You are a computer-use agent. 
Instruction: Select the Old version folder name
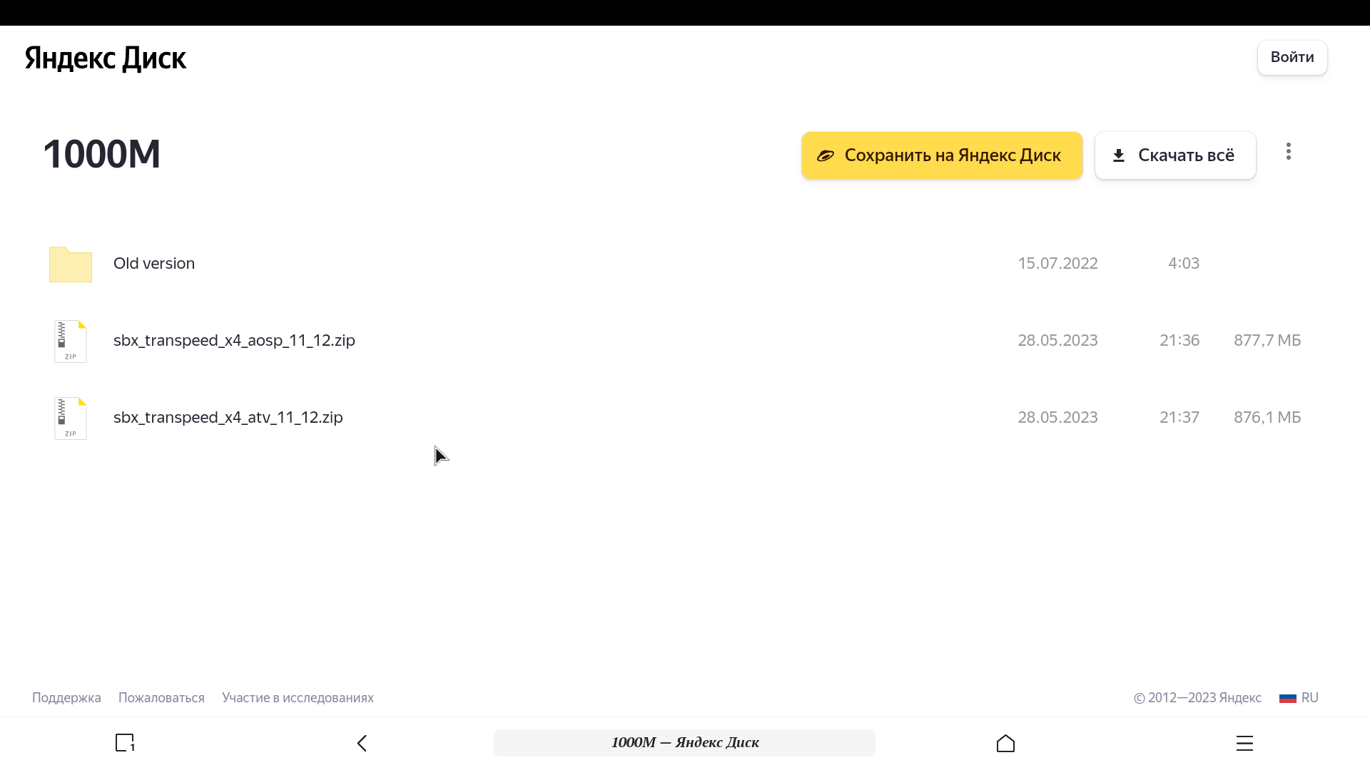(x=154, y=263)
